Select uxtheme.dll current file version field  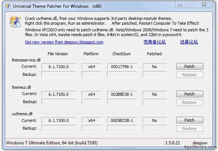click(x=59, y=120)
